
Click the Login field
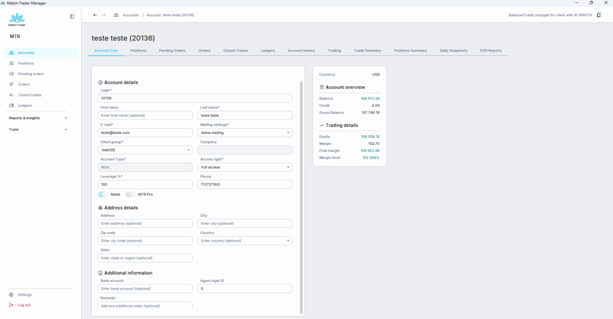pos(195,98)
